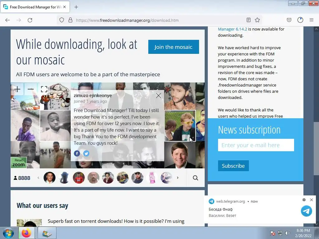Open the Action Center flag icon
The height and width of the screenshot is (239, 319).
tap(273, 233)
